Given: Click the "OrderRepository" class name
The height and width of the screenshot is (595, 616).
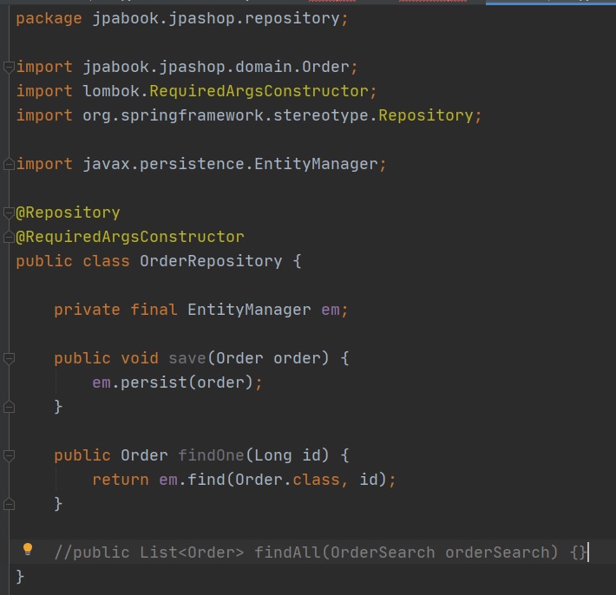Looking at the screenshot, I should pos(211,261).
